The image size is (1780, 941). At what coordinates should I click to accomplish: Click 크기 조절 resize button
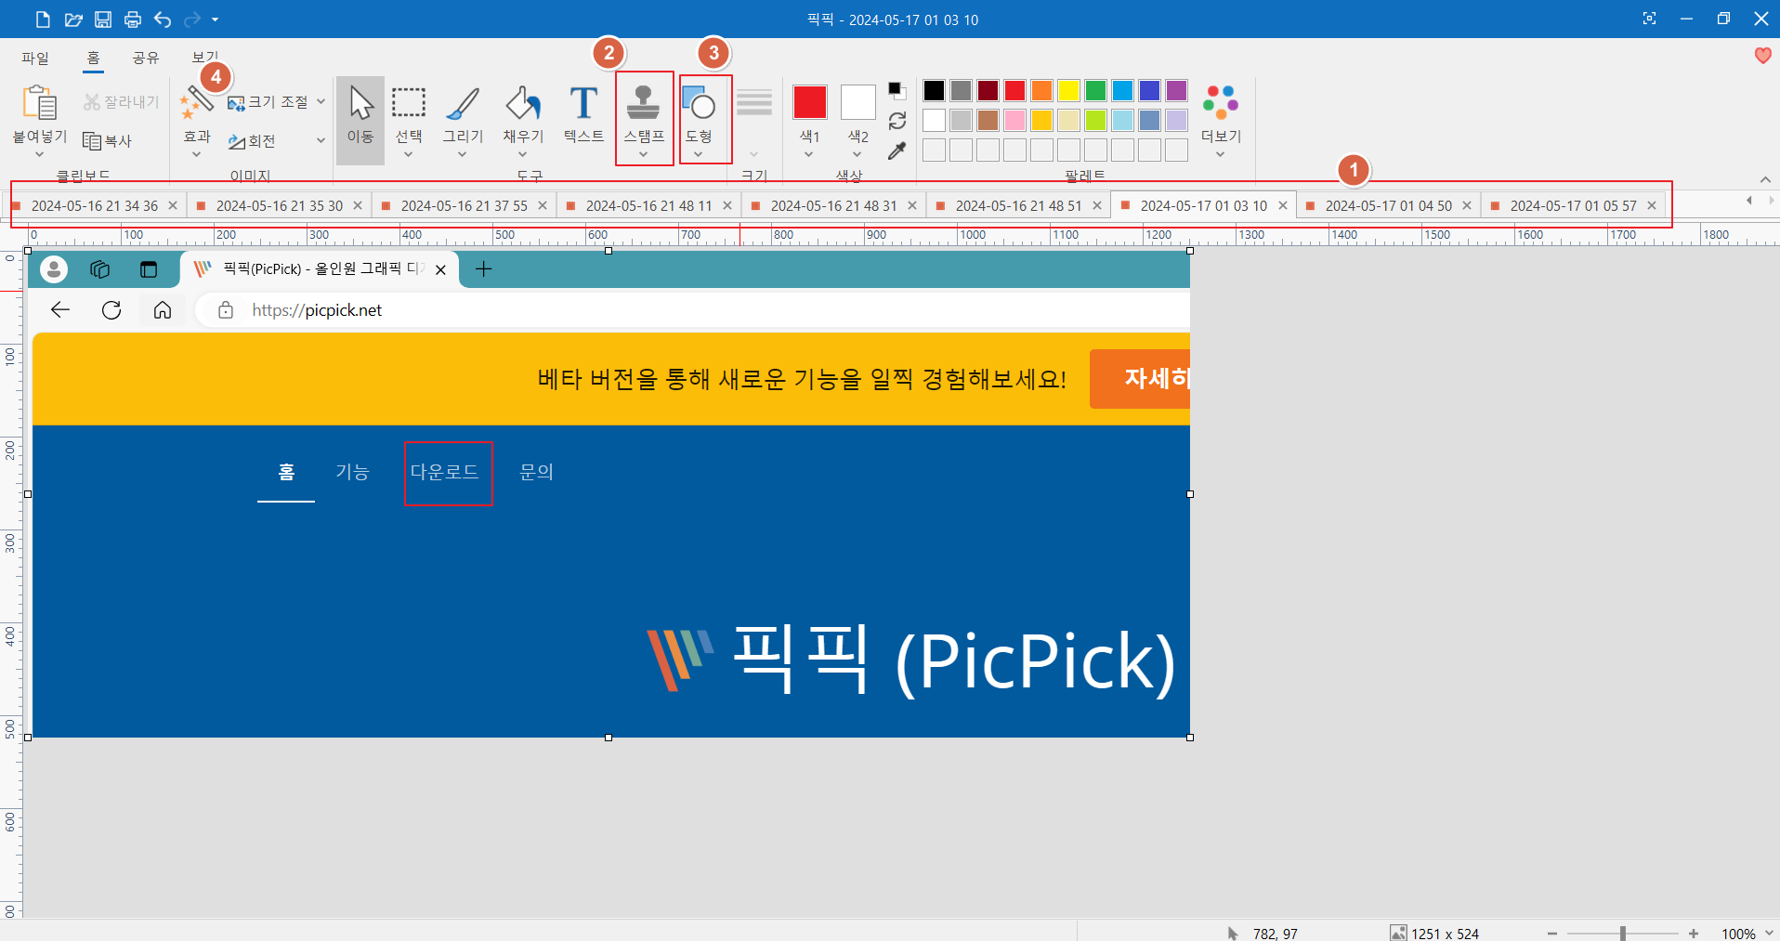(268, 102)
